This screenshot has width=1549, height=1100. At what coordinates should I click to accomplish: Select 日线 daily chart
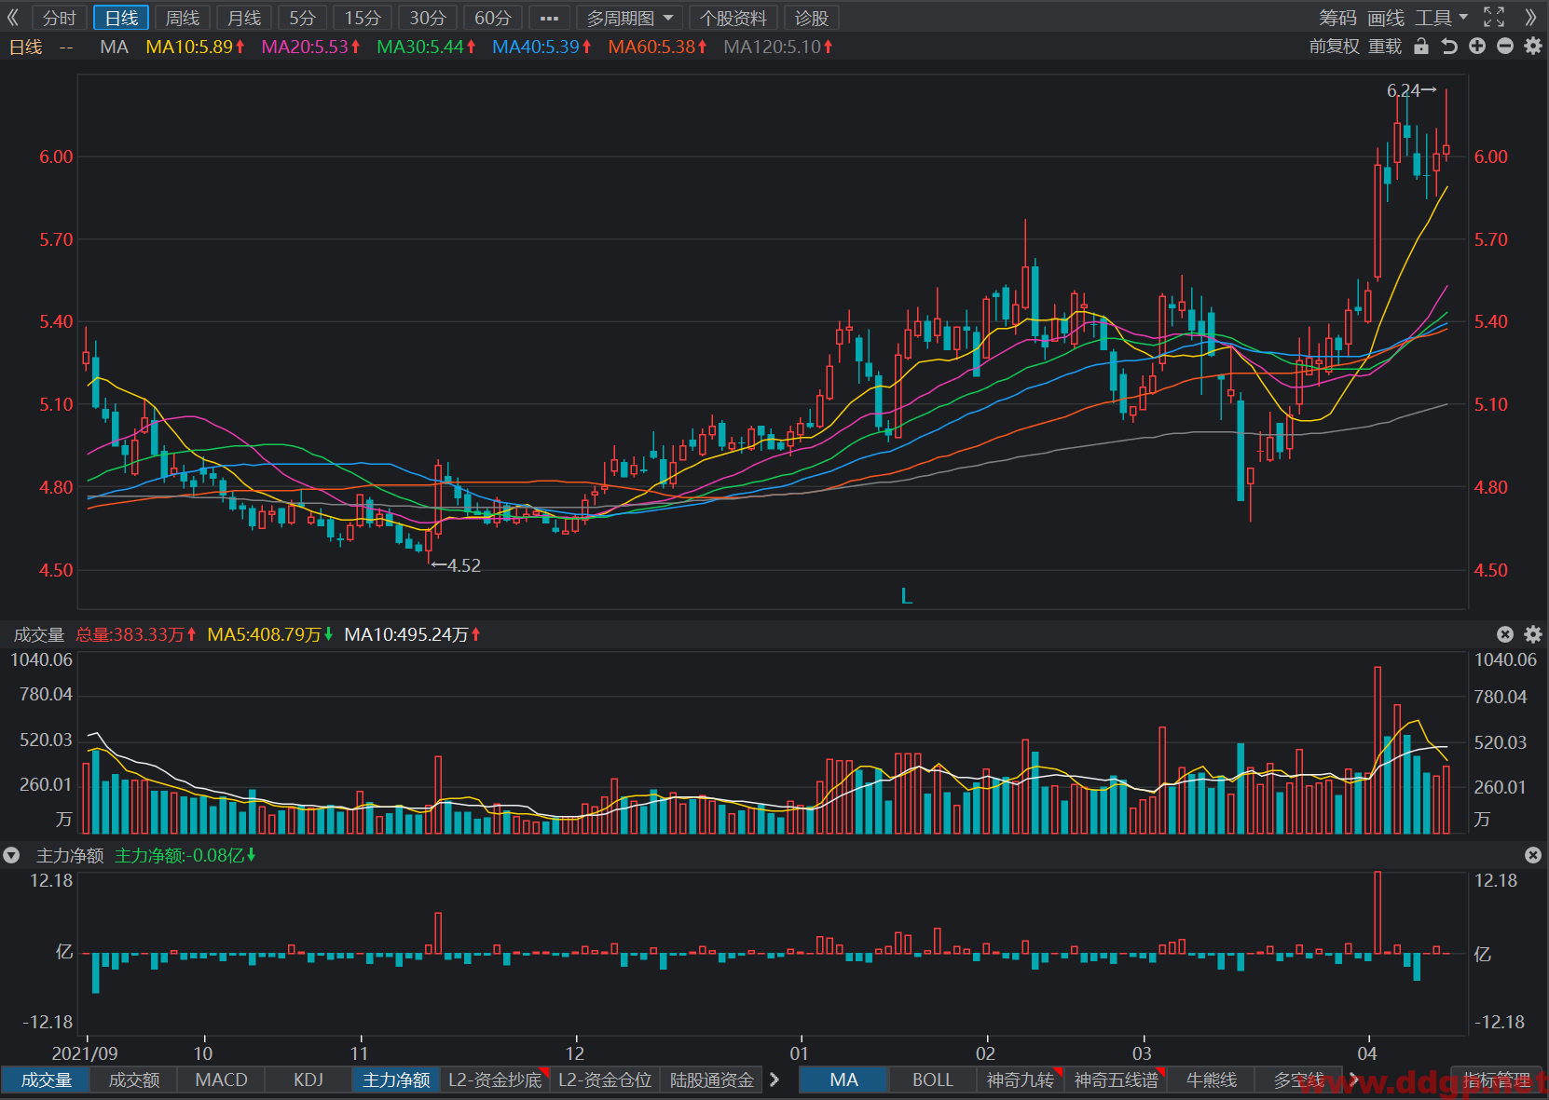click(121, 18)
